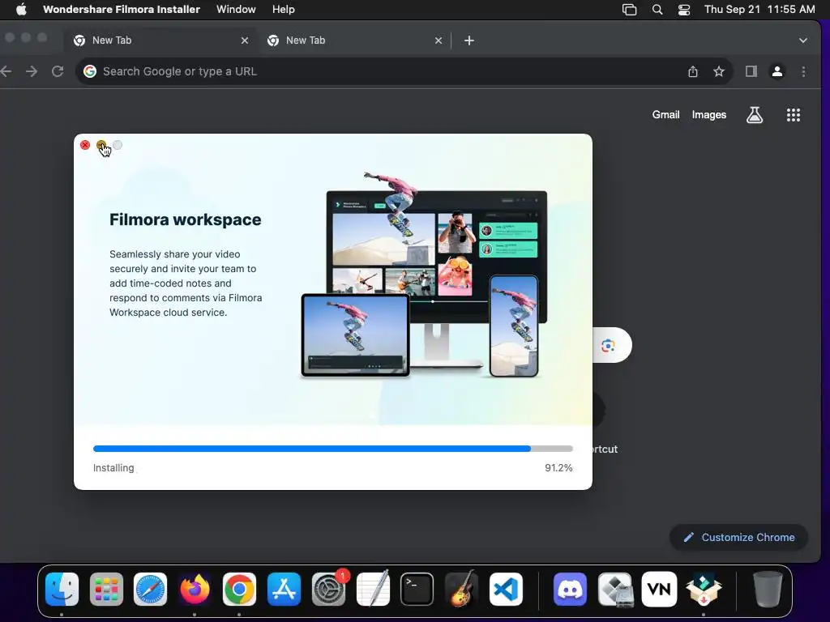Open Spotlight search in menu bar
The image size is (830, 622).
click(x=657, y=10)
